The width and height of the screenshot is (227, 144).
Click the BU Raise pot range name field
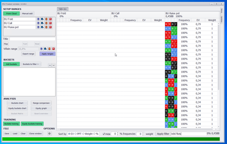19,27
